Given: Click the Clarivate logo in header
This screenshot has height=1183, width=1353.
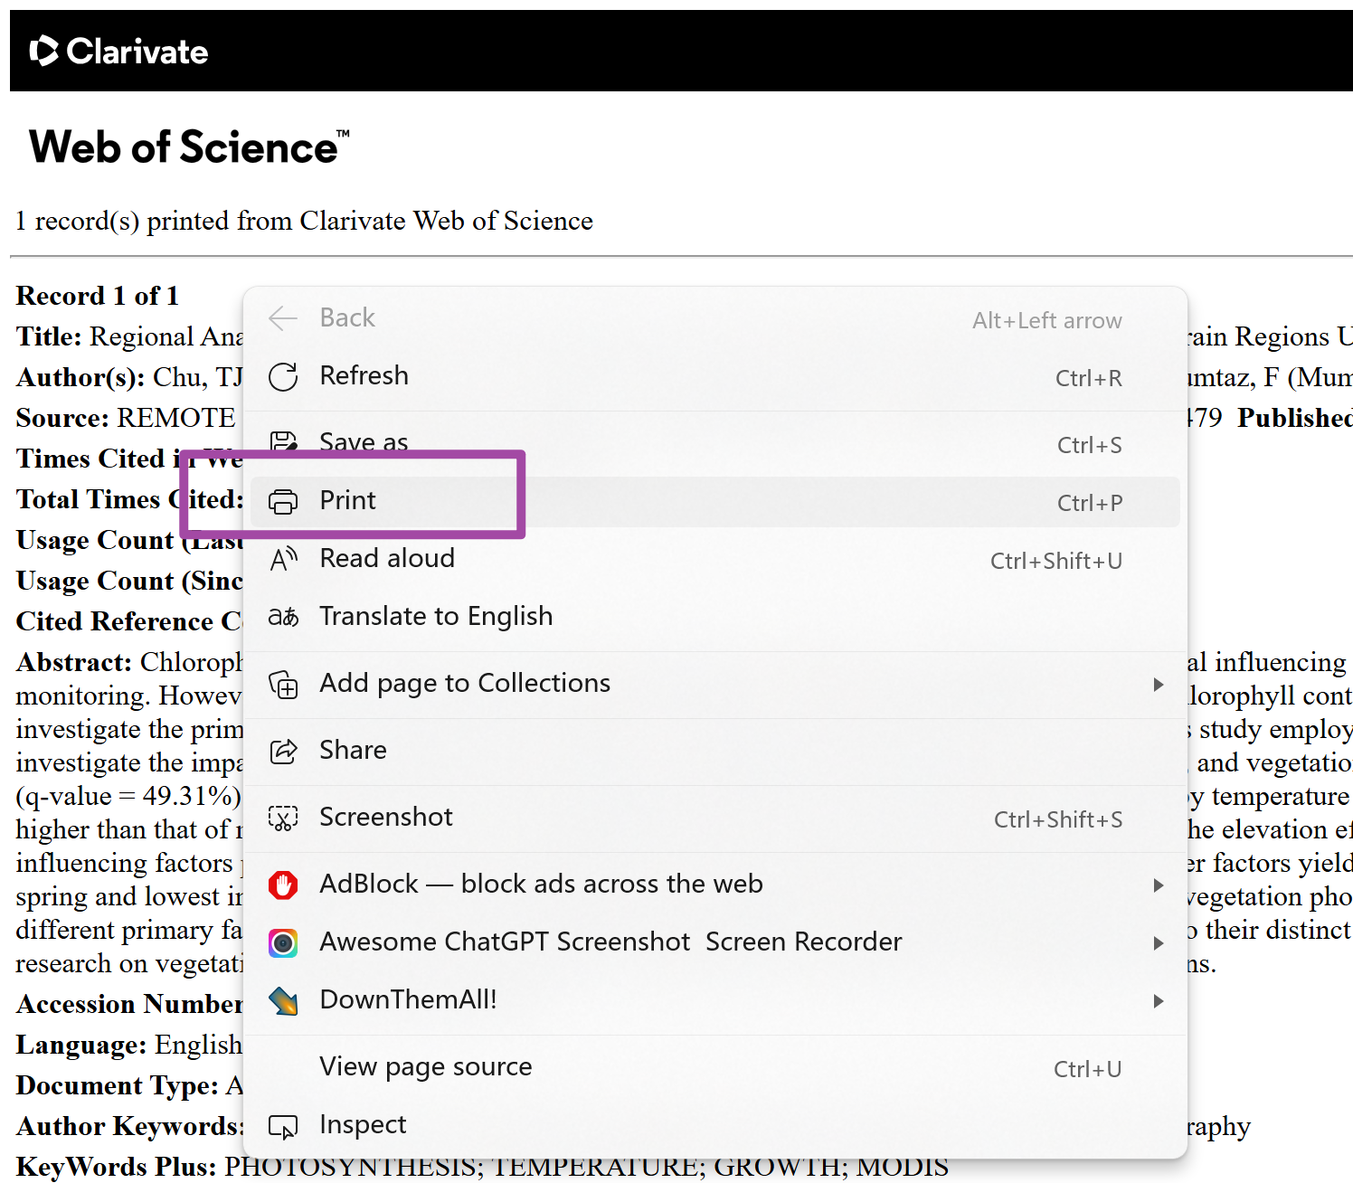Looking at the screenshot, I should click(x=118, y=52).
